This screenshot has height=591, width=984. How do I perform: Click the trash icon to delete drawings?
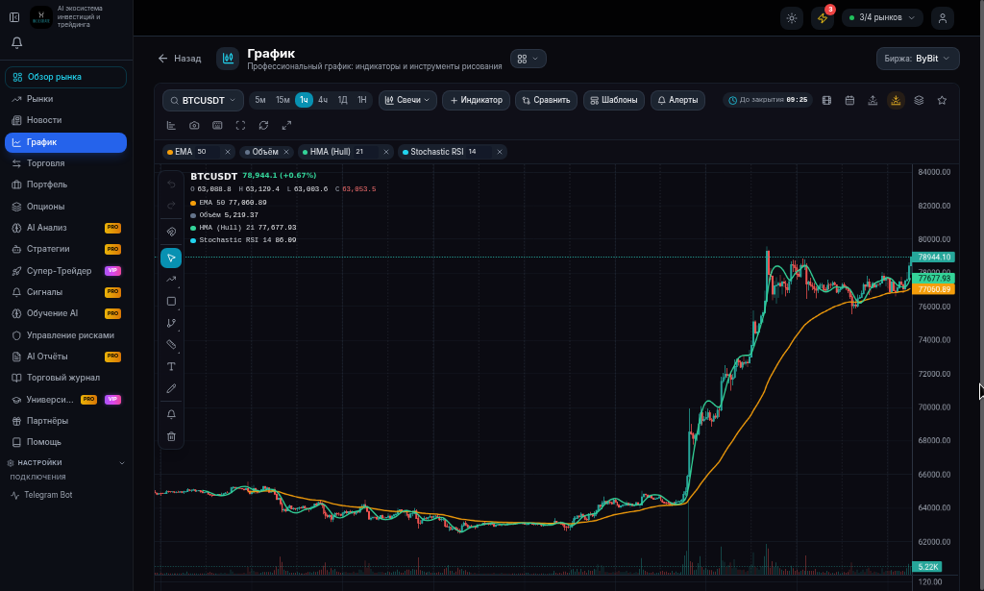pyautogui.click(x=171, y=436)
